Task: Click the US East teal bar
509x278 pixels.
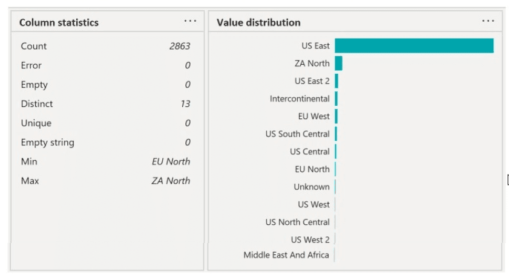Action: pyautogui.click(x=414, y=46)
